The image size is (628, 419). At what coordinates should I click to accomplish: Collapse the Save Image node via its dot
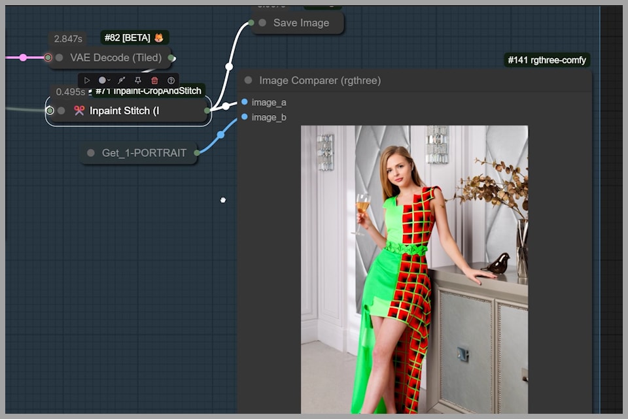(x=262, y=23)
